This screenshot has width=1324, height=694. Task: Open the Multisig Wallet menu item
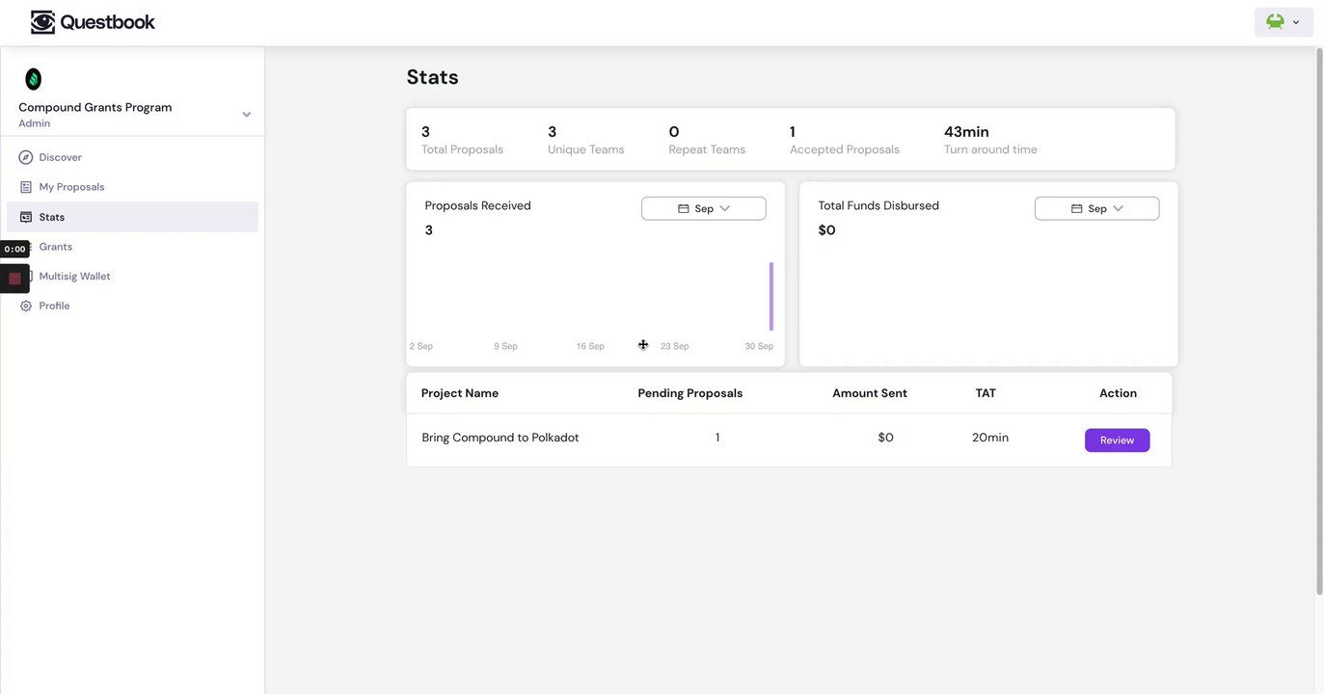click(74, 276)
